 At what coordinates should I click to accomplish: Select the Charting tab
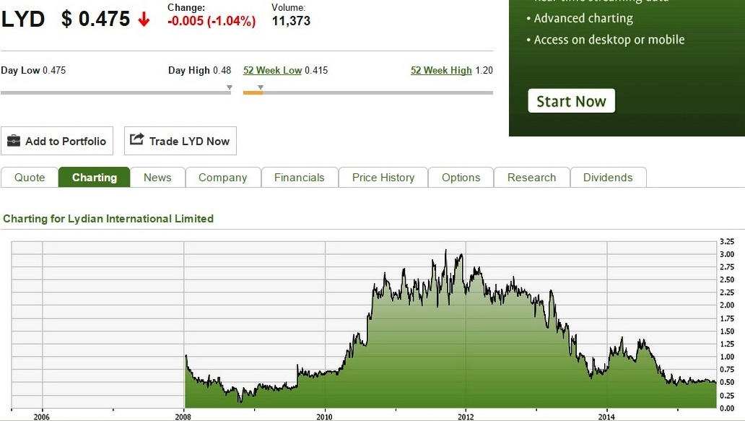tap(94, 177)
